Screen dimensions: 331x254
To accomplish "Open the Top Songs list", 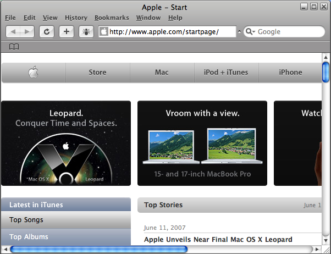I will [26, 220].
